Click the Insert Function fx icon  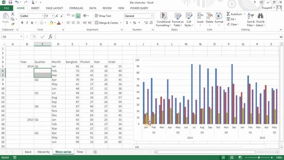[51, 37]
